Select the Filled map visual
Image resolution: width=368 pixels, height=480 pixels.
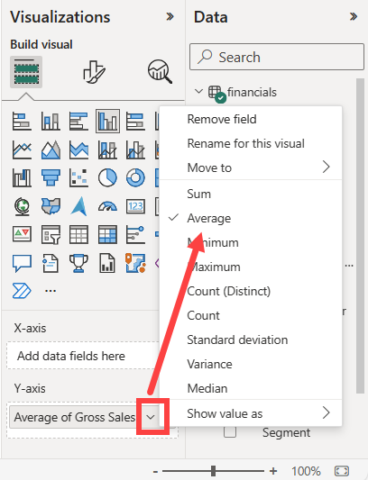pos(51,206)
